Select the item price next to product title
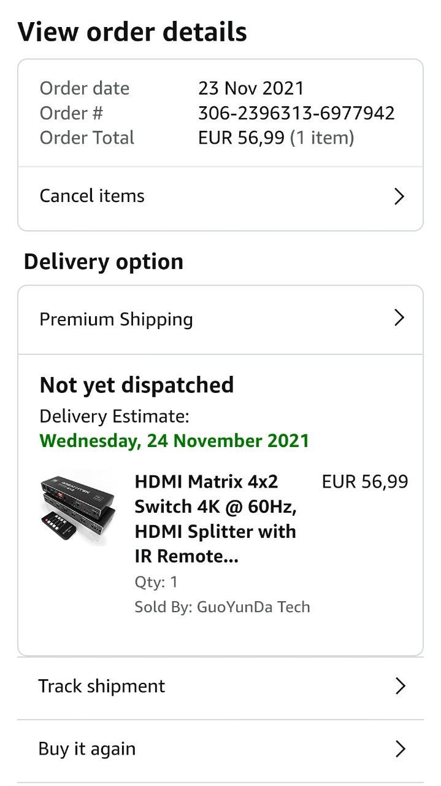441x786 pixels. [x=364, y=482]
